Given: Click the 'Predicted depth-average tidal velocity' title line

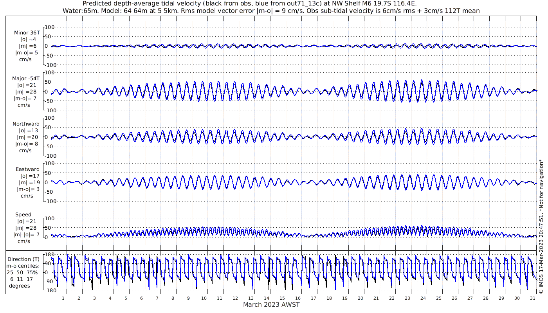Looking at the screenshot, I should pyautogui.click(x=250, y=4).
